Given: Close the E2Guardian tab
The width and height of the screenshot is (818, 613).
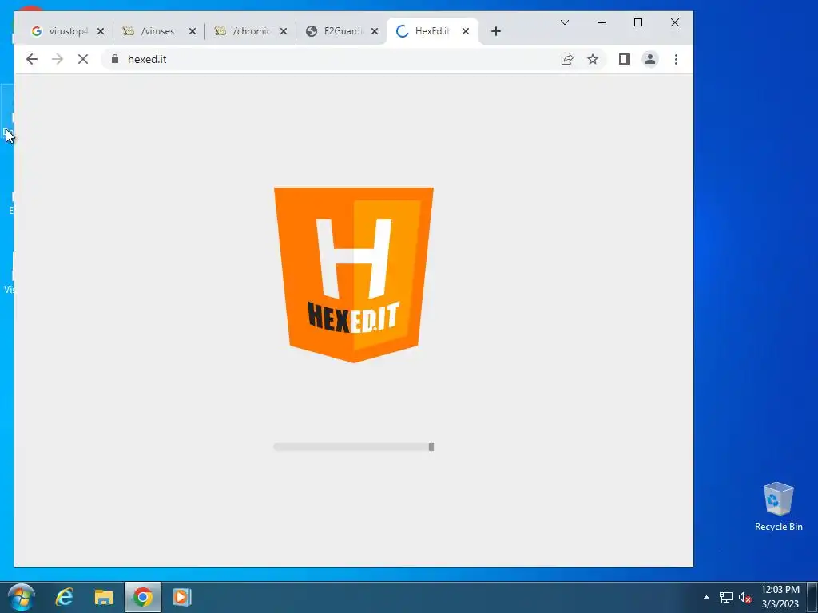Looking at the screenshot, I should 375,31.
